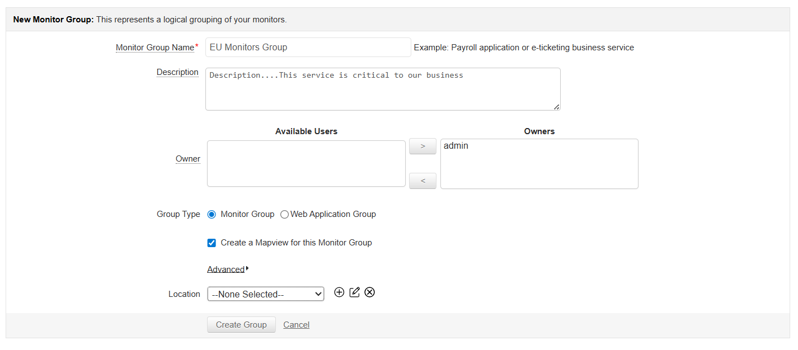798x350 pixels.
Task: Select the Monitor Group radio button
Action: point(212,214)
